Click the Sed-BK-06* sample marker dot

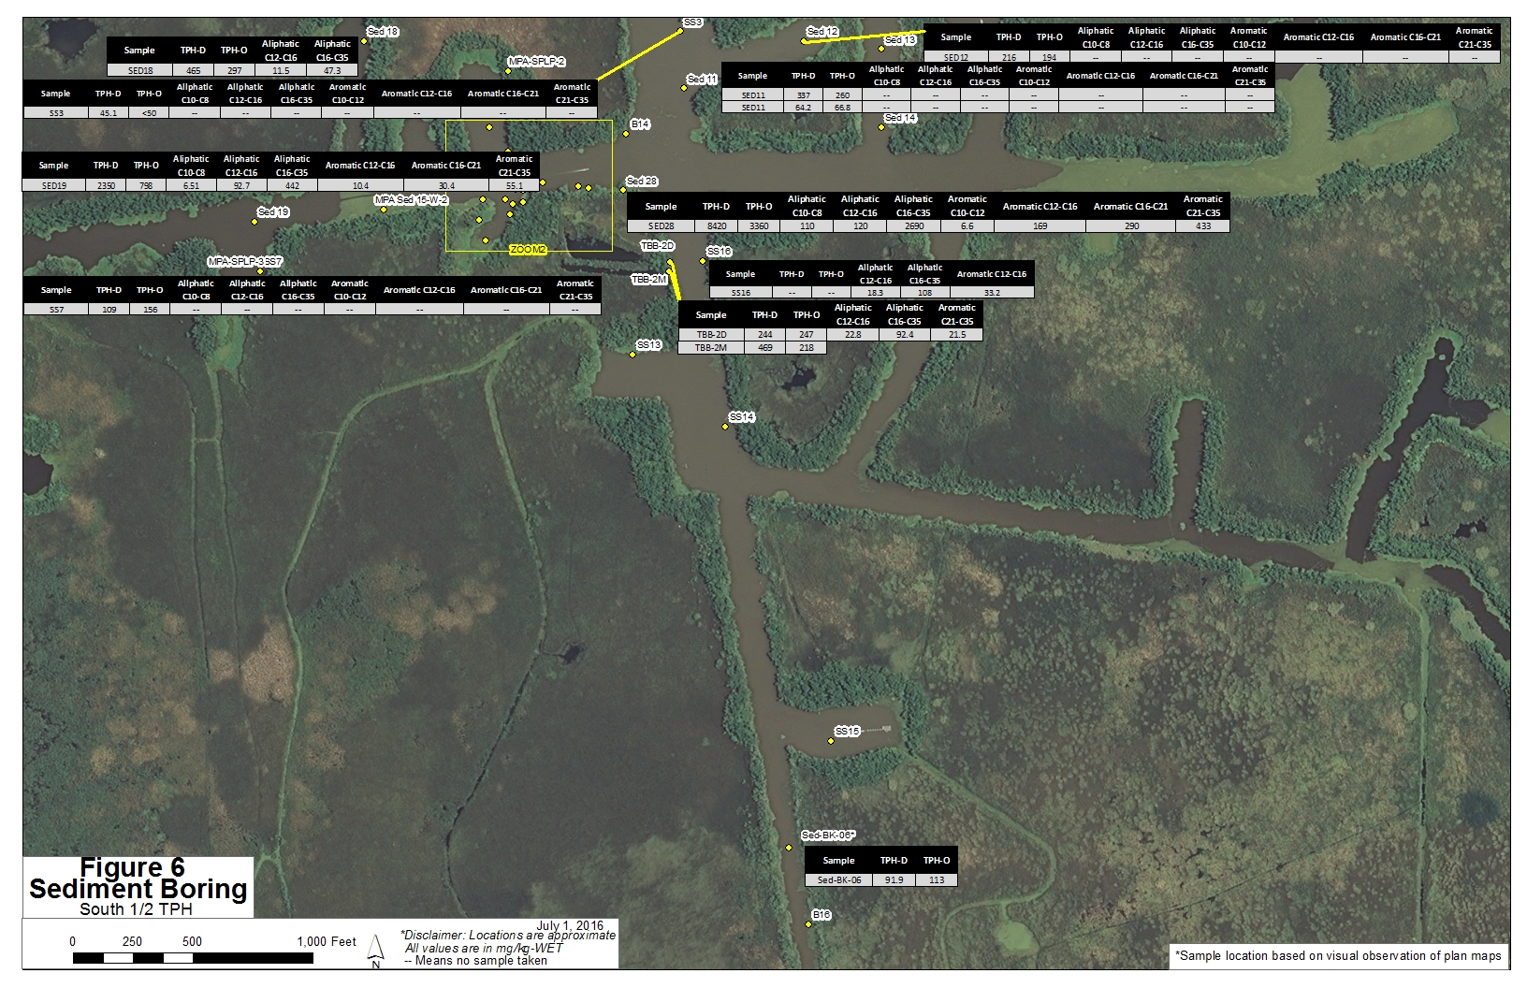coord(789,848)
